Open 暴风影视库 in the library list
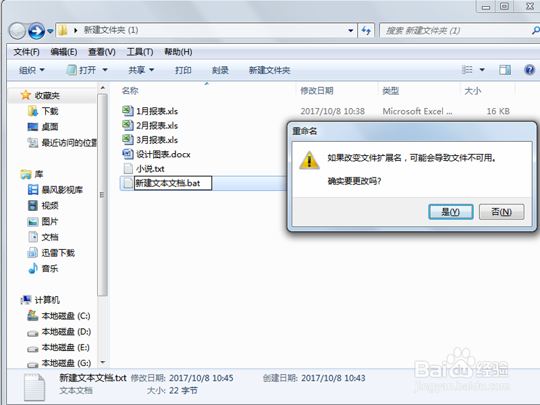 click(x=62, y=190)
